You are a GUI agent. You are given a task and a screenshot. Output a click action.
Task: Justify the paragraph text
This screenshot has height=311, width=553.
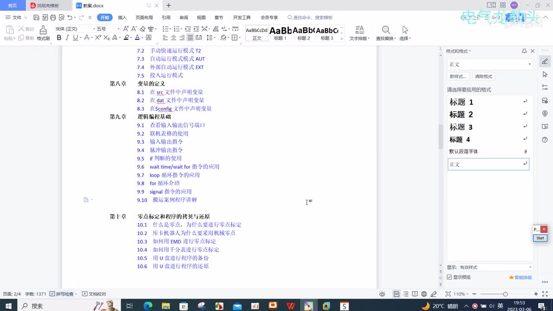pos(190,38)
